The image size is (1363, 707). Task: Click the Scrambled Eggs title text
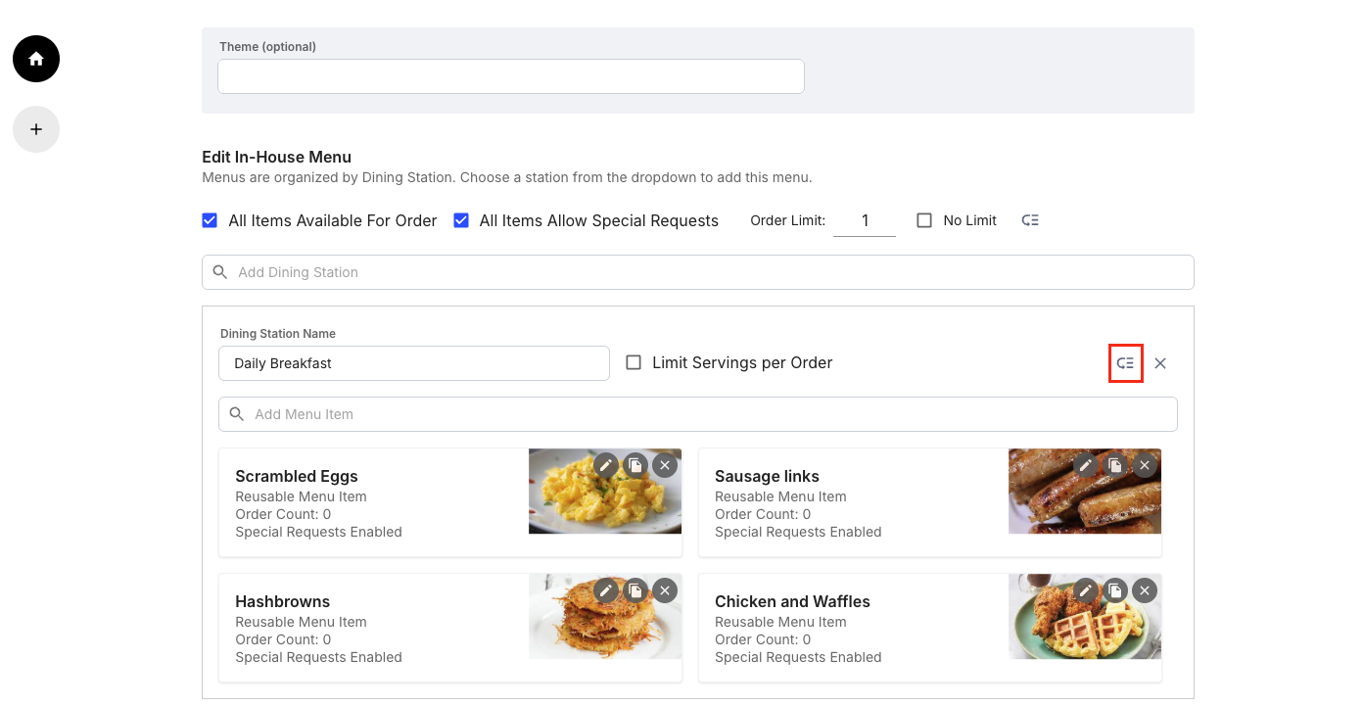pos(297,476)
